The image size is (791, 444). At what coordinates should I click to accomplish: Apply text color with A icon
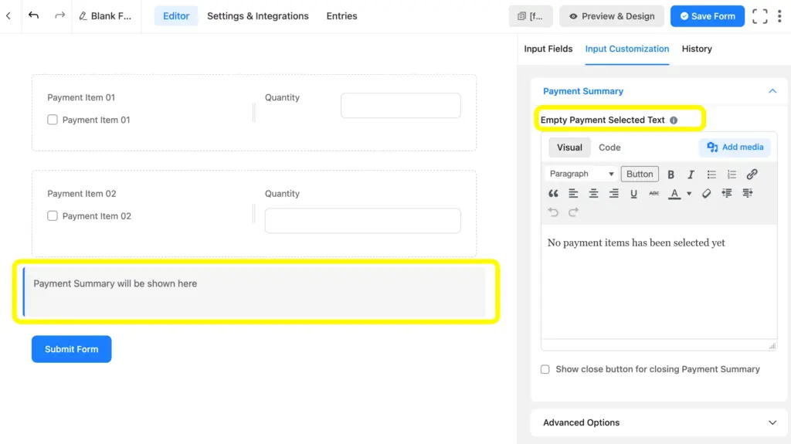(x=674, y=193)
